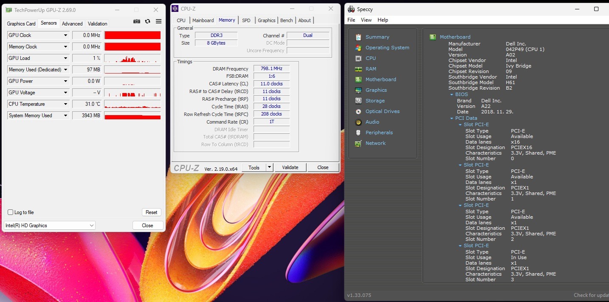609x302 pixels.
Task: Click the CPU icon in Speccy sidebar
Action: [358, 58]
